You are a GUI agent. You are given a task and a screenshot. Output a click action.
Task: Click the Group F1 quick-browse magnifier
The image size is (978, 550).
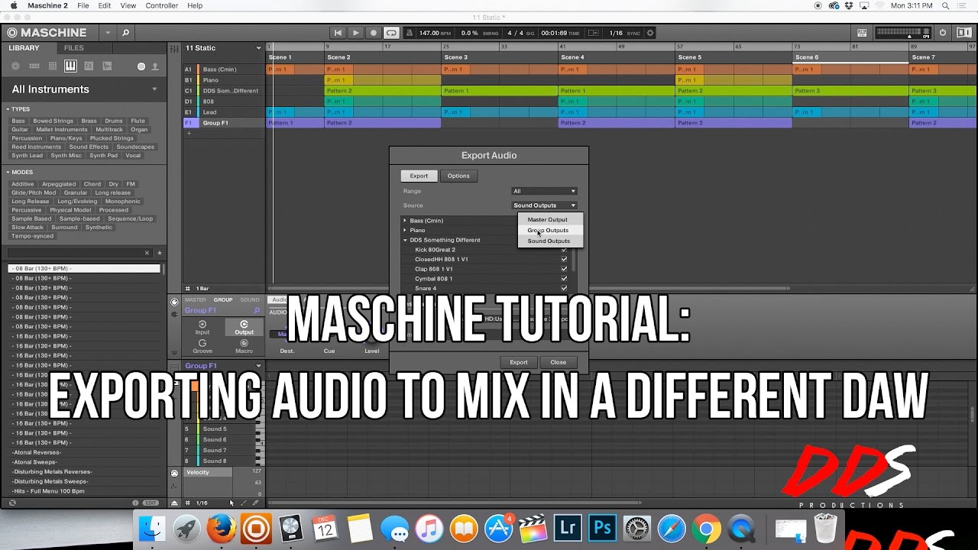257,311
